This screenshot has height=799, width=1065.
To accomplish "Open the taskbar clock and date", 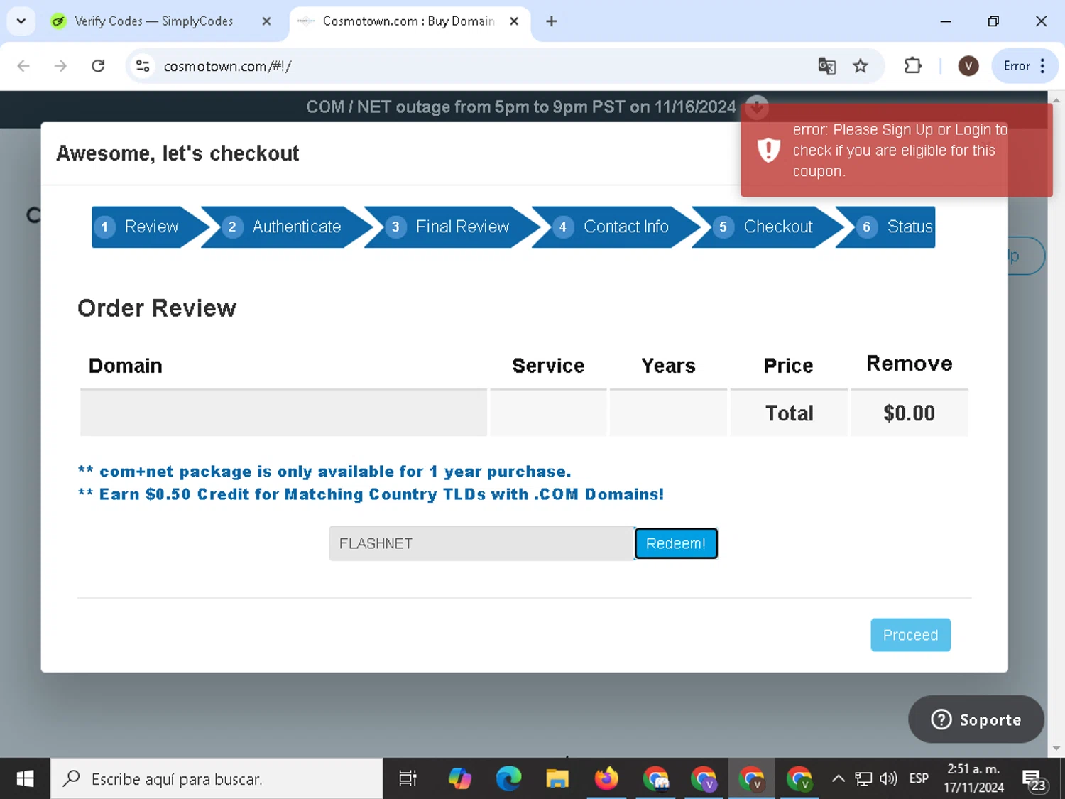I will [973, 778].
